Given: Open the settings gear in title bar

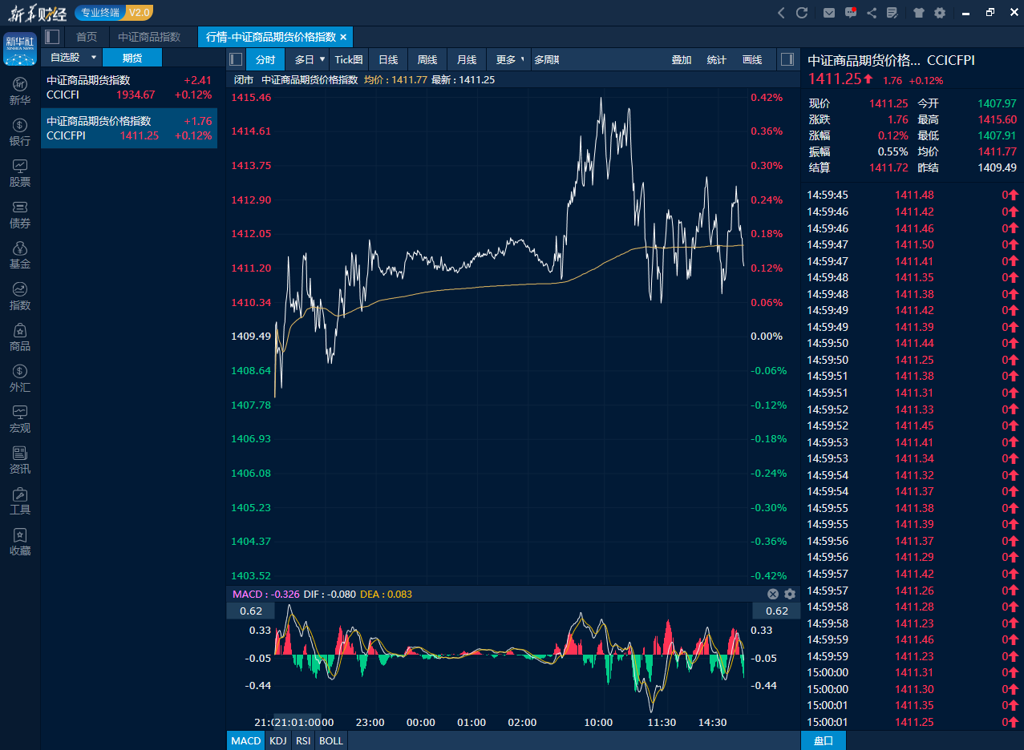Looking at the screenshot, I should [x=940, y=13].
